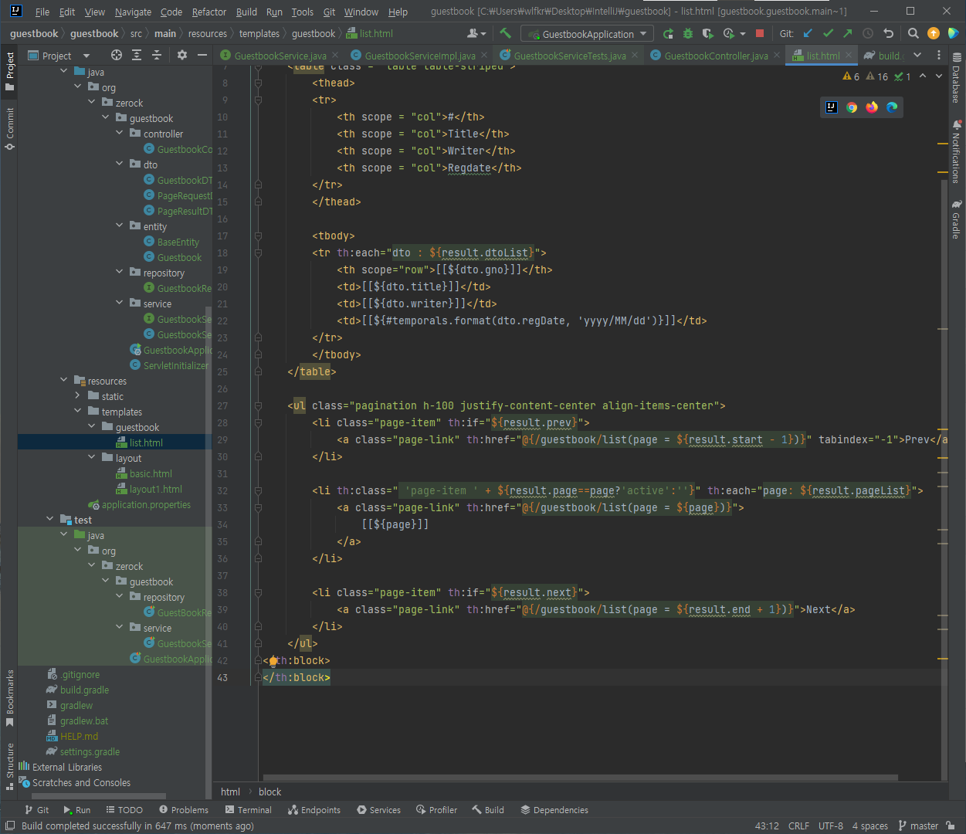This screenshot has height=834, width=966.
Task: Click the intention lightbulb on line 42
Action: (x=273, y=660)
